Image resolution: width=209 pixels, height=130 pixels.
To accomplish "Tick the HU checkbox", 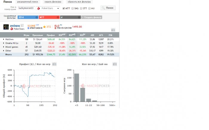I will [x=90, y=8].
